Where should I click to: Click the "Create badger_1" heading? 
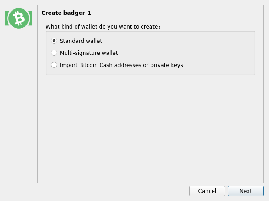tap(66, 13)
